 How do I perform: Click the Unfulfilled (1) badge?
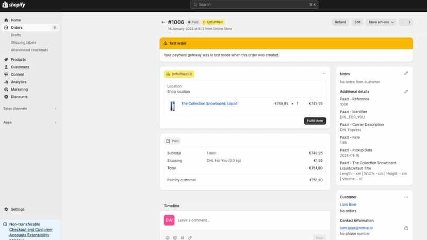pyautogui.click(x=179, y=74)
